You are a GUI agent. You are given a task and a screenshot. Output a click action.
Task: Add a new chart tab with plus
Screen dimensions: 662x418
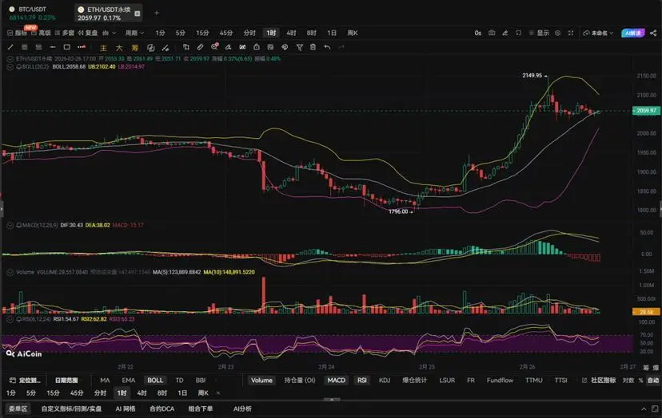pos(157,13)
